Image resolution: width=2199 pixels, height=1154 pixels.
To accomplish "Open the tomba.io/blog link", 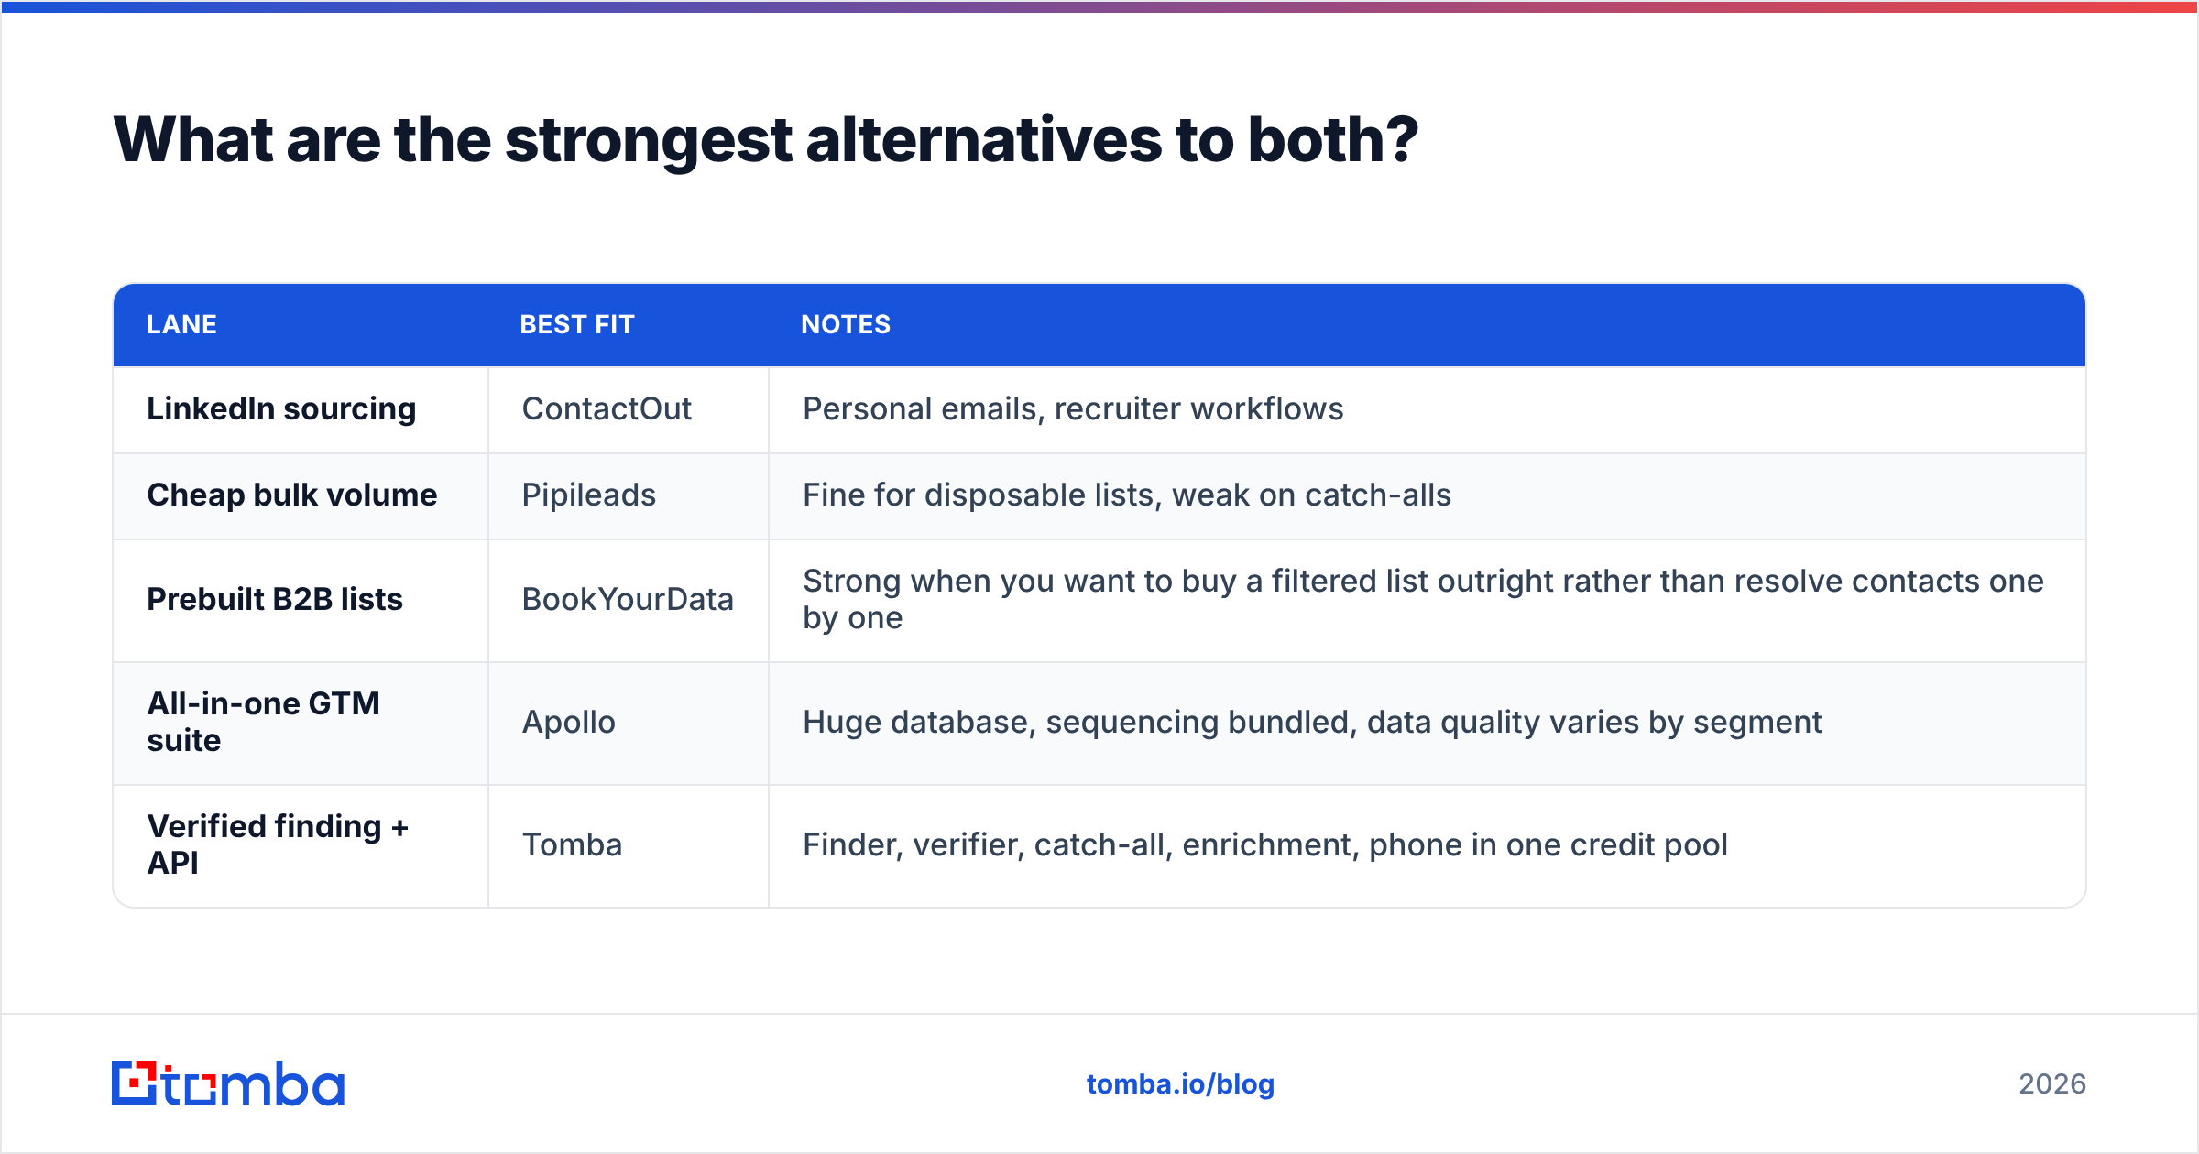I will click(1180, 1084).
